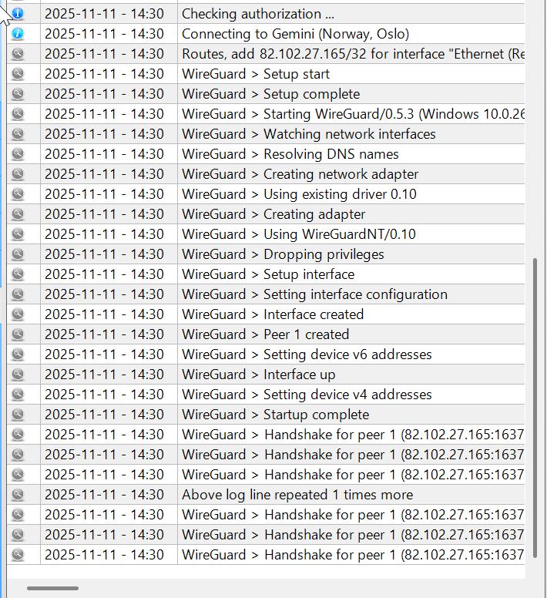Click the info icon for Connecting to Gemini

pos(18,34)
